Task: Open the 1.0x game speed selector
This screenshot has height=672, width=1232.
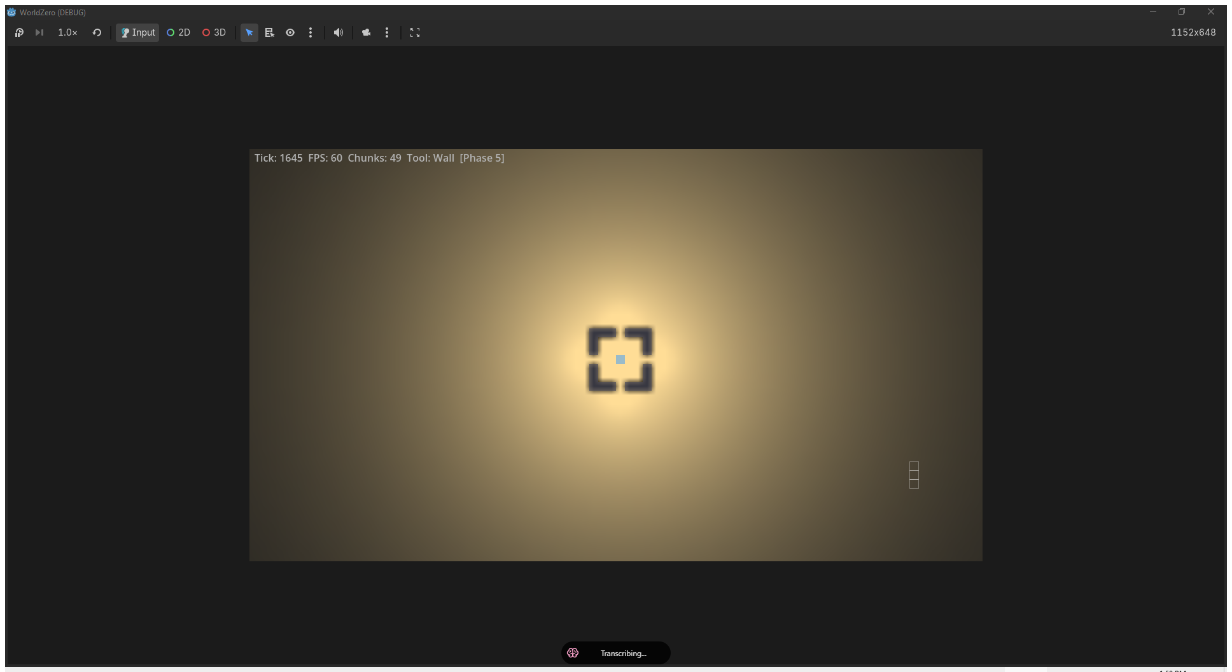Action: pos(67,32)
